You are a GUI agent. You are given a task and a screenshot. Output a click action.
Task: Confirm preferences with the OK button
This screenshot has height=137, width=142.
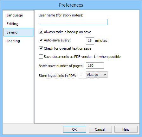tap(74, 129)
